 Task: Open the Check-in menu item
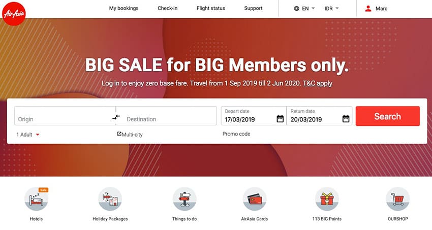(x=168, y=8)
